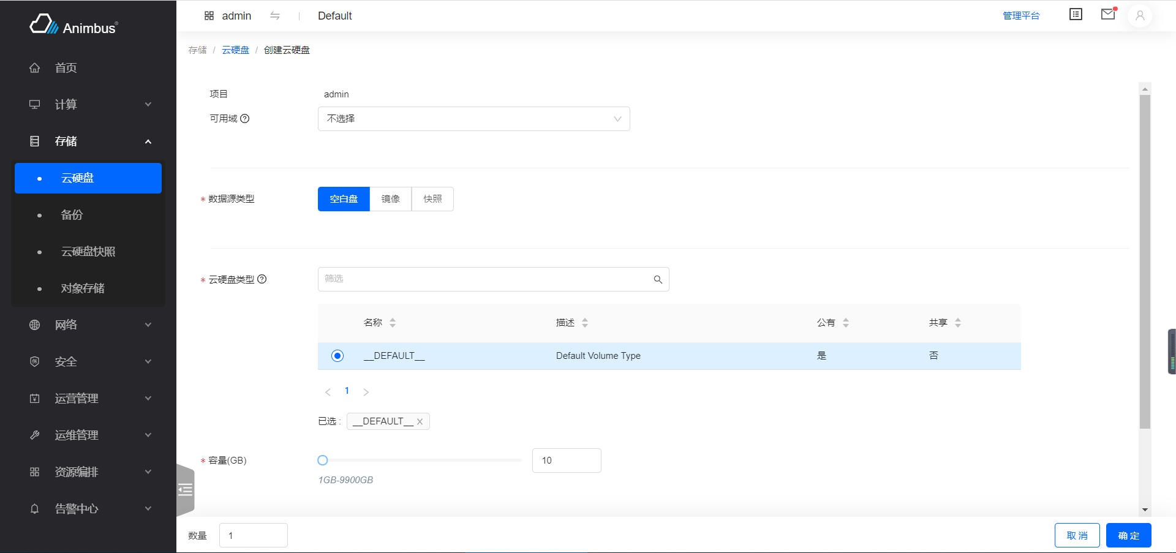Screen dimensions: 1176x553
Task: Click the mail notification icon
Action: [1108, 14]
